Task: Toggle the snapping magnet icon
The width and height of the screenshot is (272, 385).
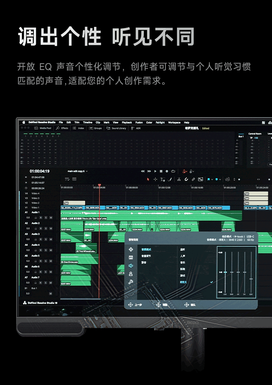Action: [x=186, y=180]
